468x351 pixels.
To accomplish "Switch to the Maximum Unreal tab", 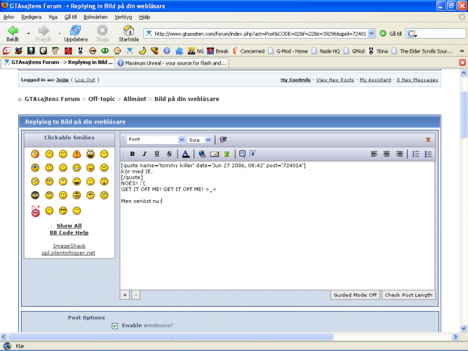I will 171,62.
